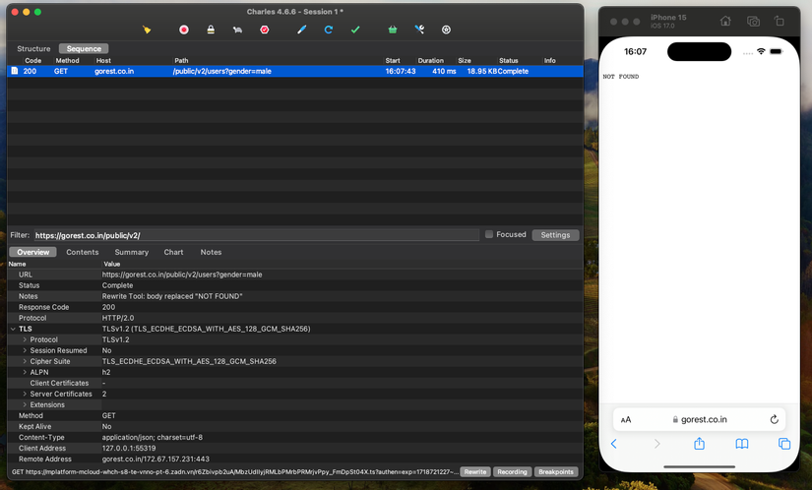Click the Compose pen icon
Image resolution: width=812 pixels, height=490 pixels.
(x=302, y=30)
